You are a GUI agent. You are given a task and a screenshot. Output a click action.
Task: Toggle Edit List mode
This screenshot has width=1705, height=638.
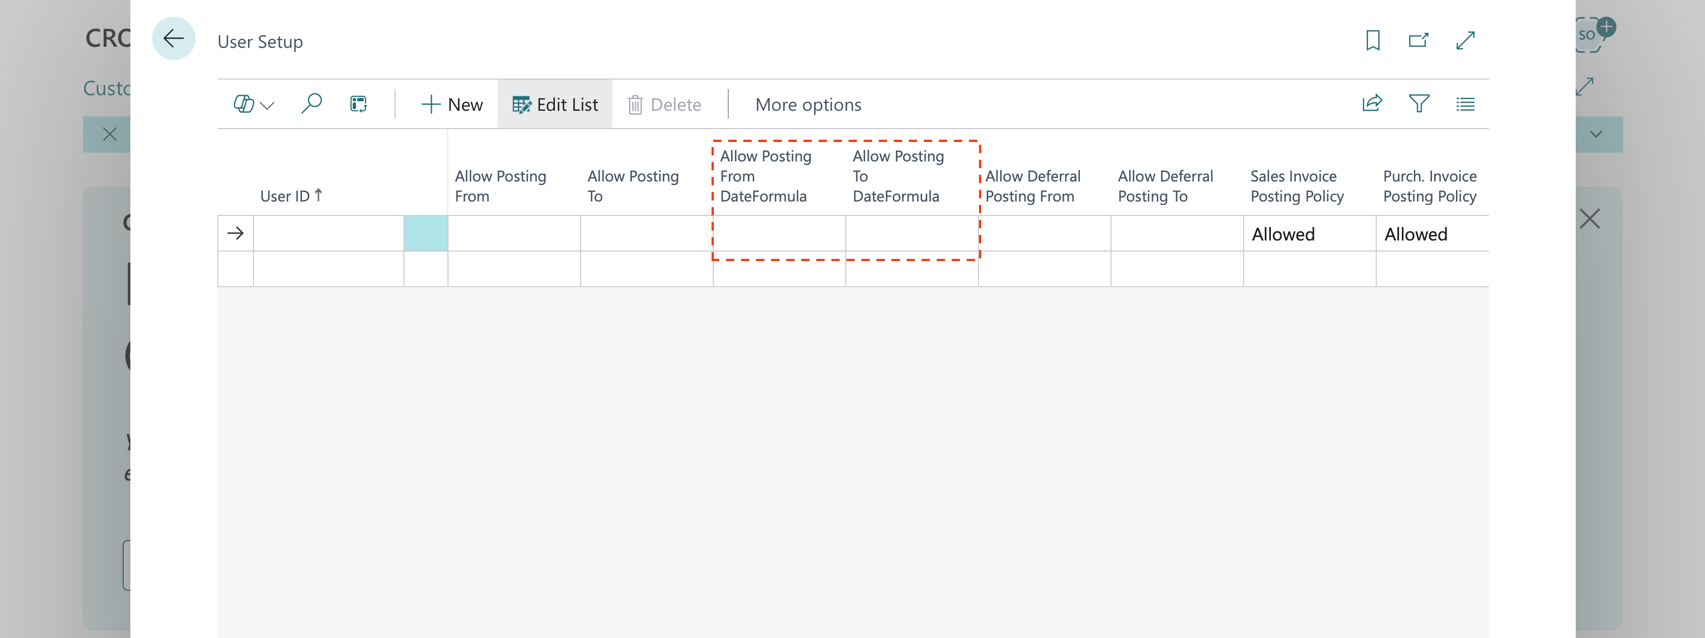554,105
